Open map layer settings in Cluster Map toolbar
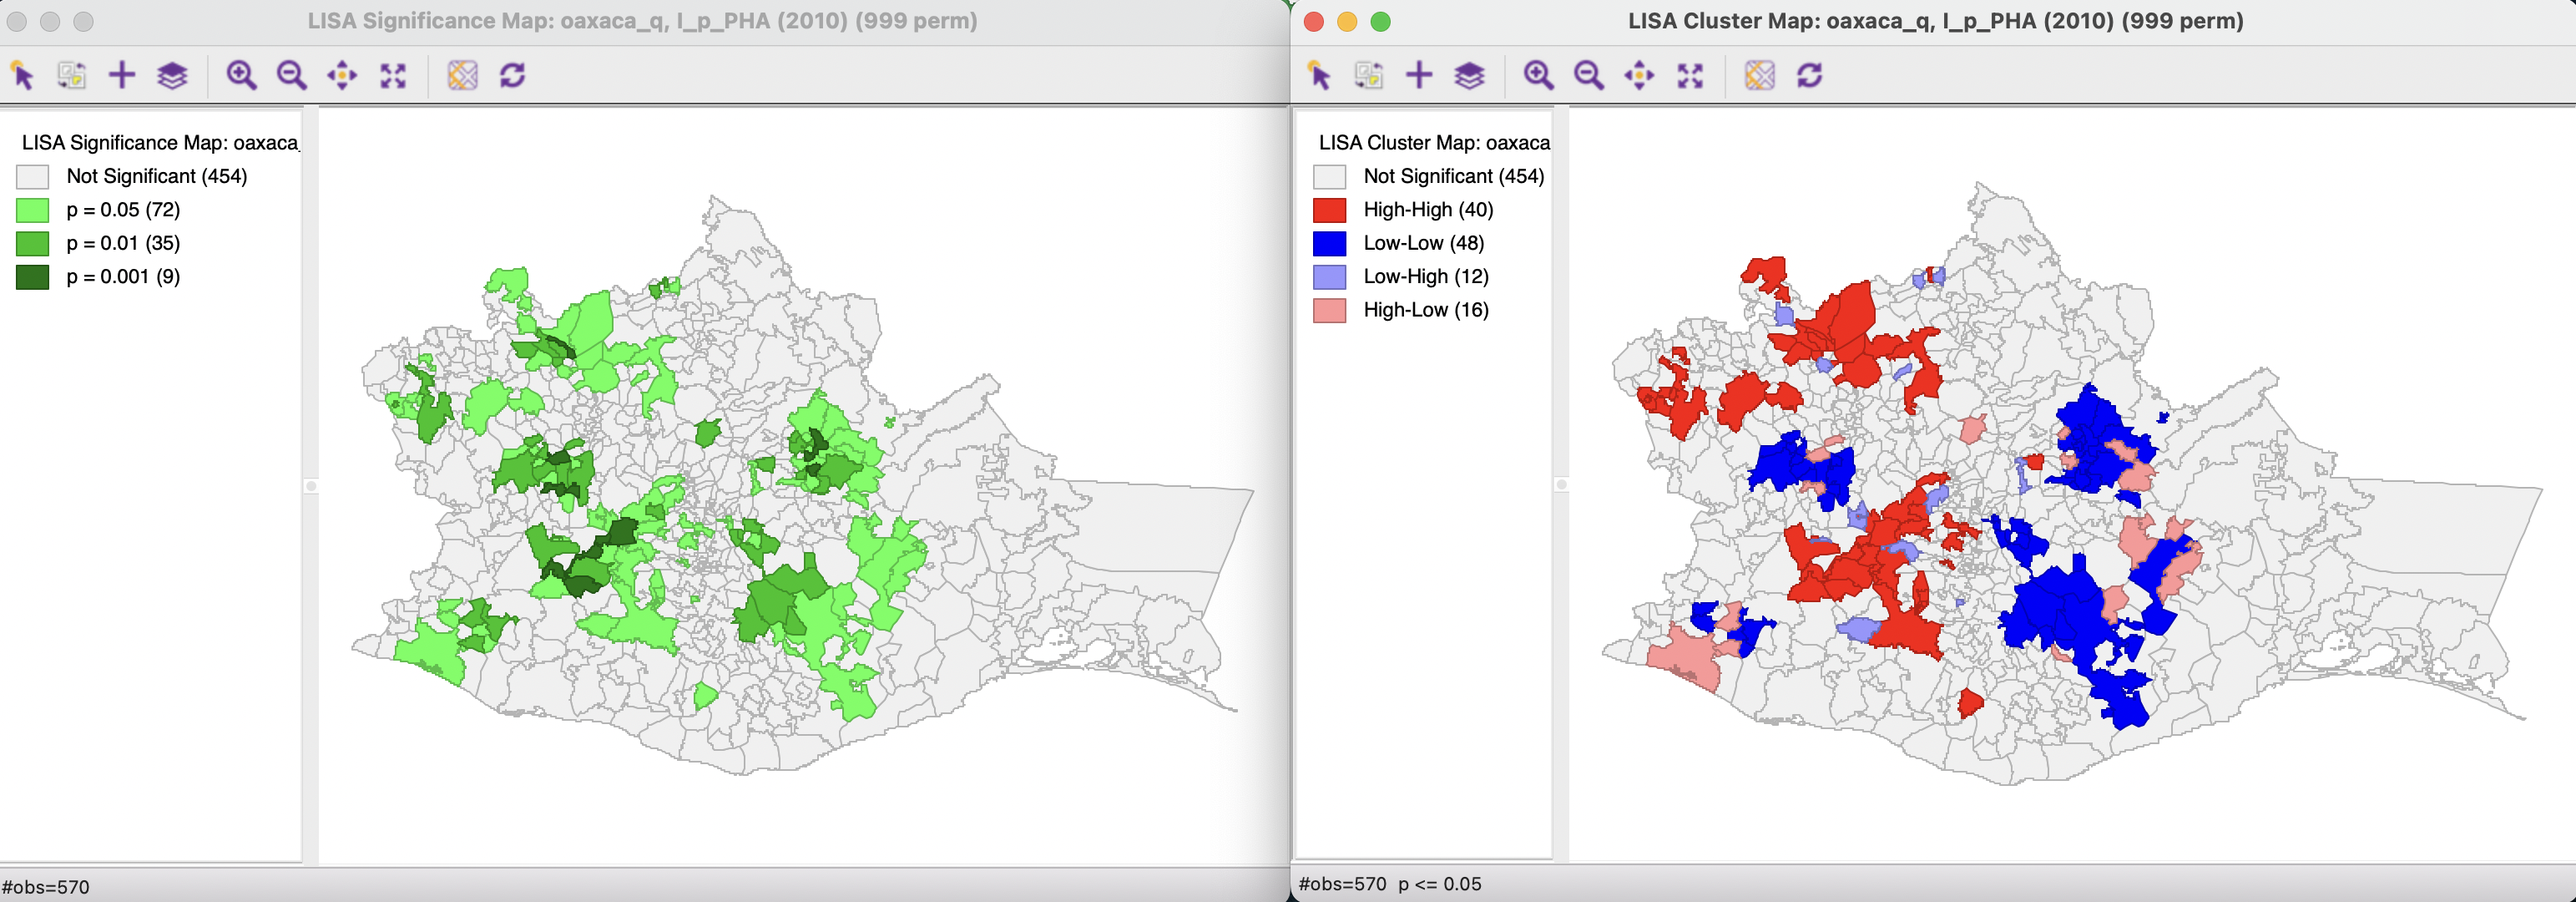 coord(1469,75)
